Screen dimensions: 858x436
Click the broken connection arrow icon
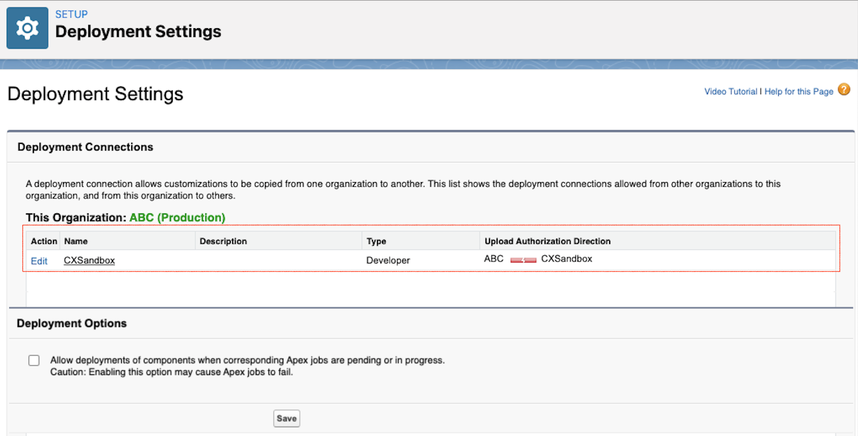(523, 260)
